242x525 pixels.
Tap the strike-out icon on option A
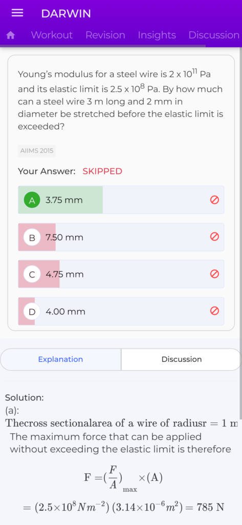pos(214,200)
